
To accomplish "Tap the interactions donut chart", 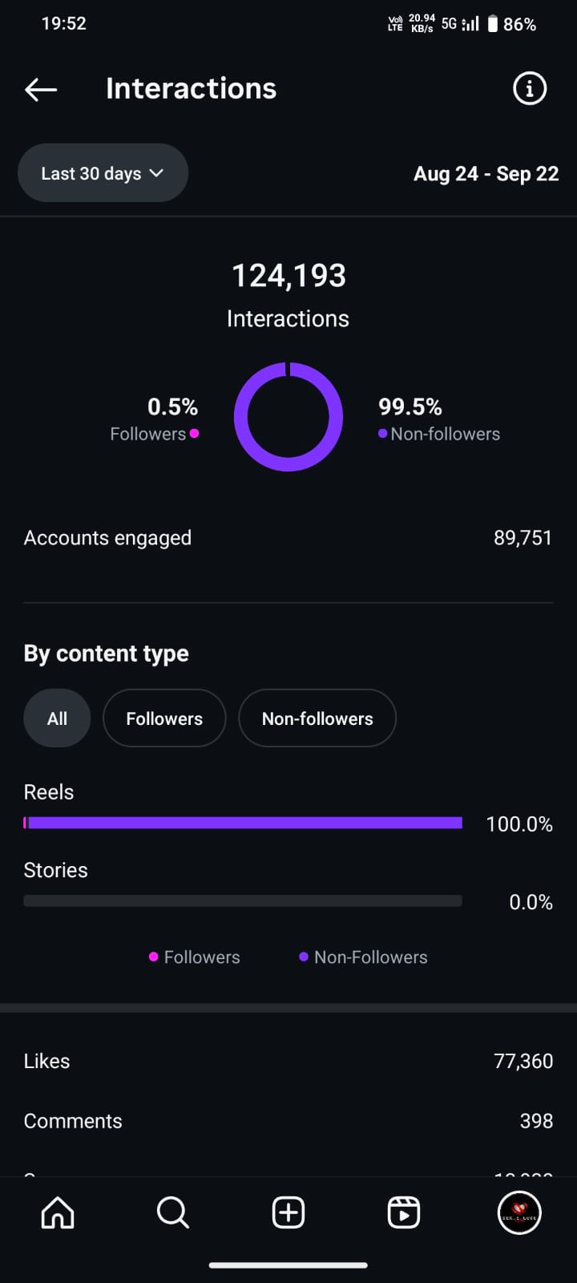I will point(288,417).
